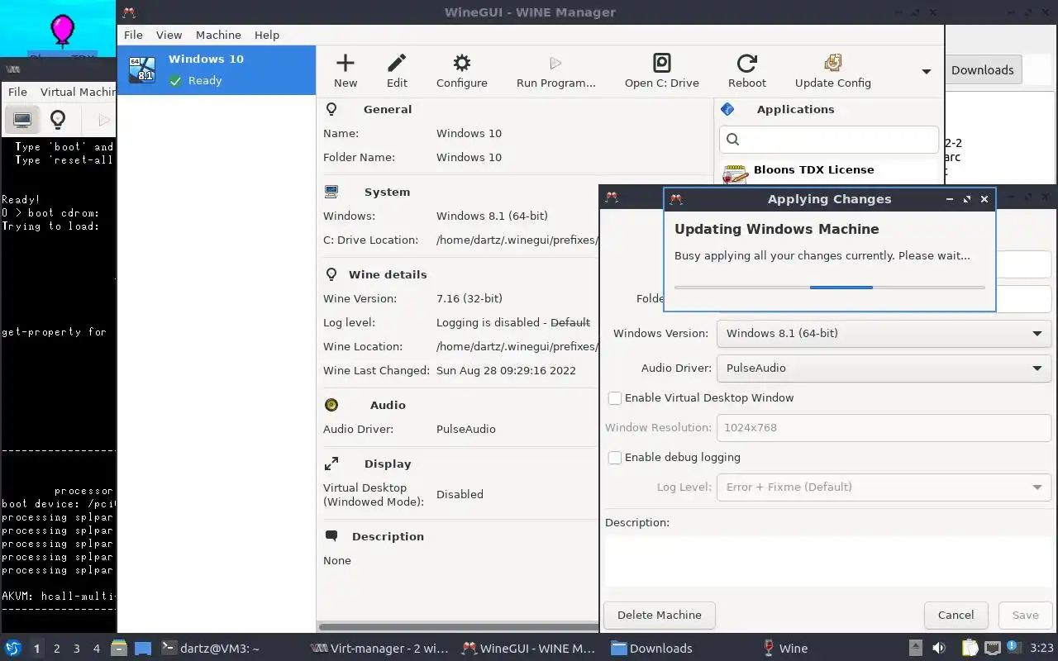Click the Virt-manager details lightbulb icon
Viewport: 1058px width, 661px height.
[x=58, y=121]
